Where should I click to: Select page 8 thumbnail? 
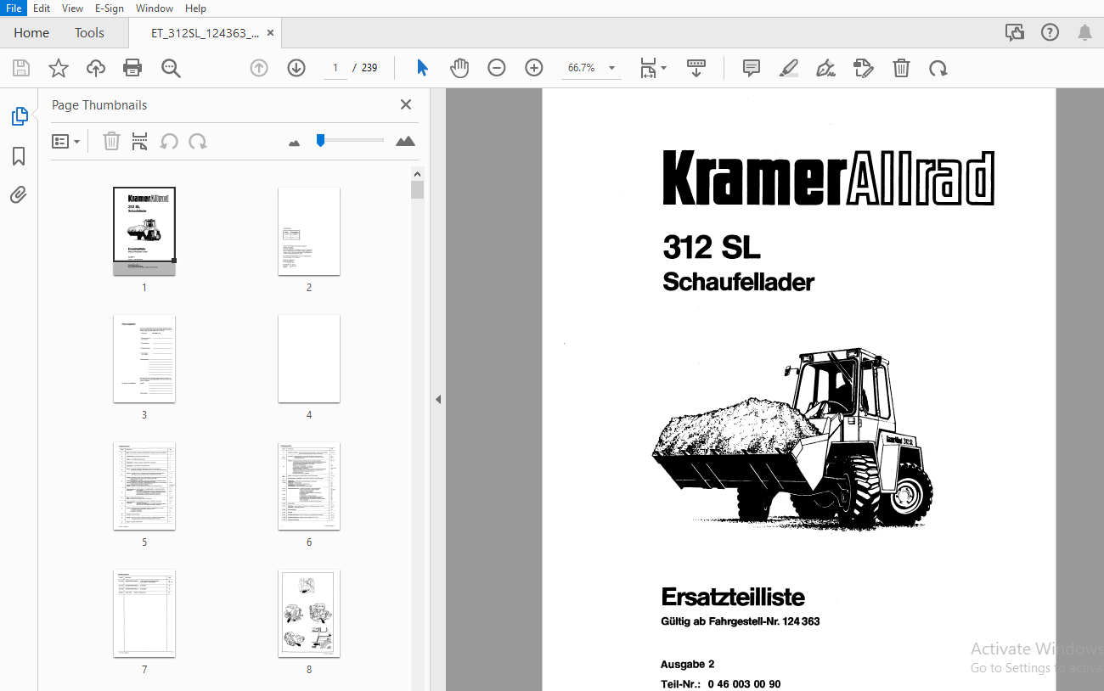click(x=309, y=613)
